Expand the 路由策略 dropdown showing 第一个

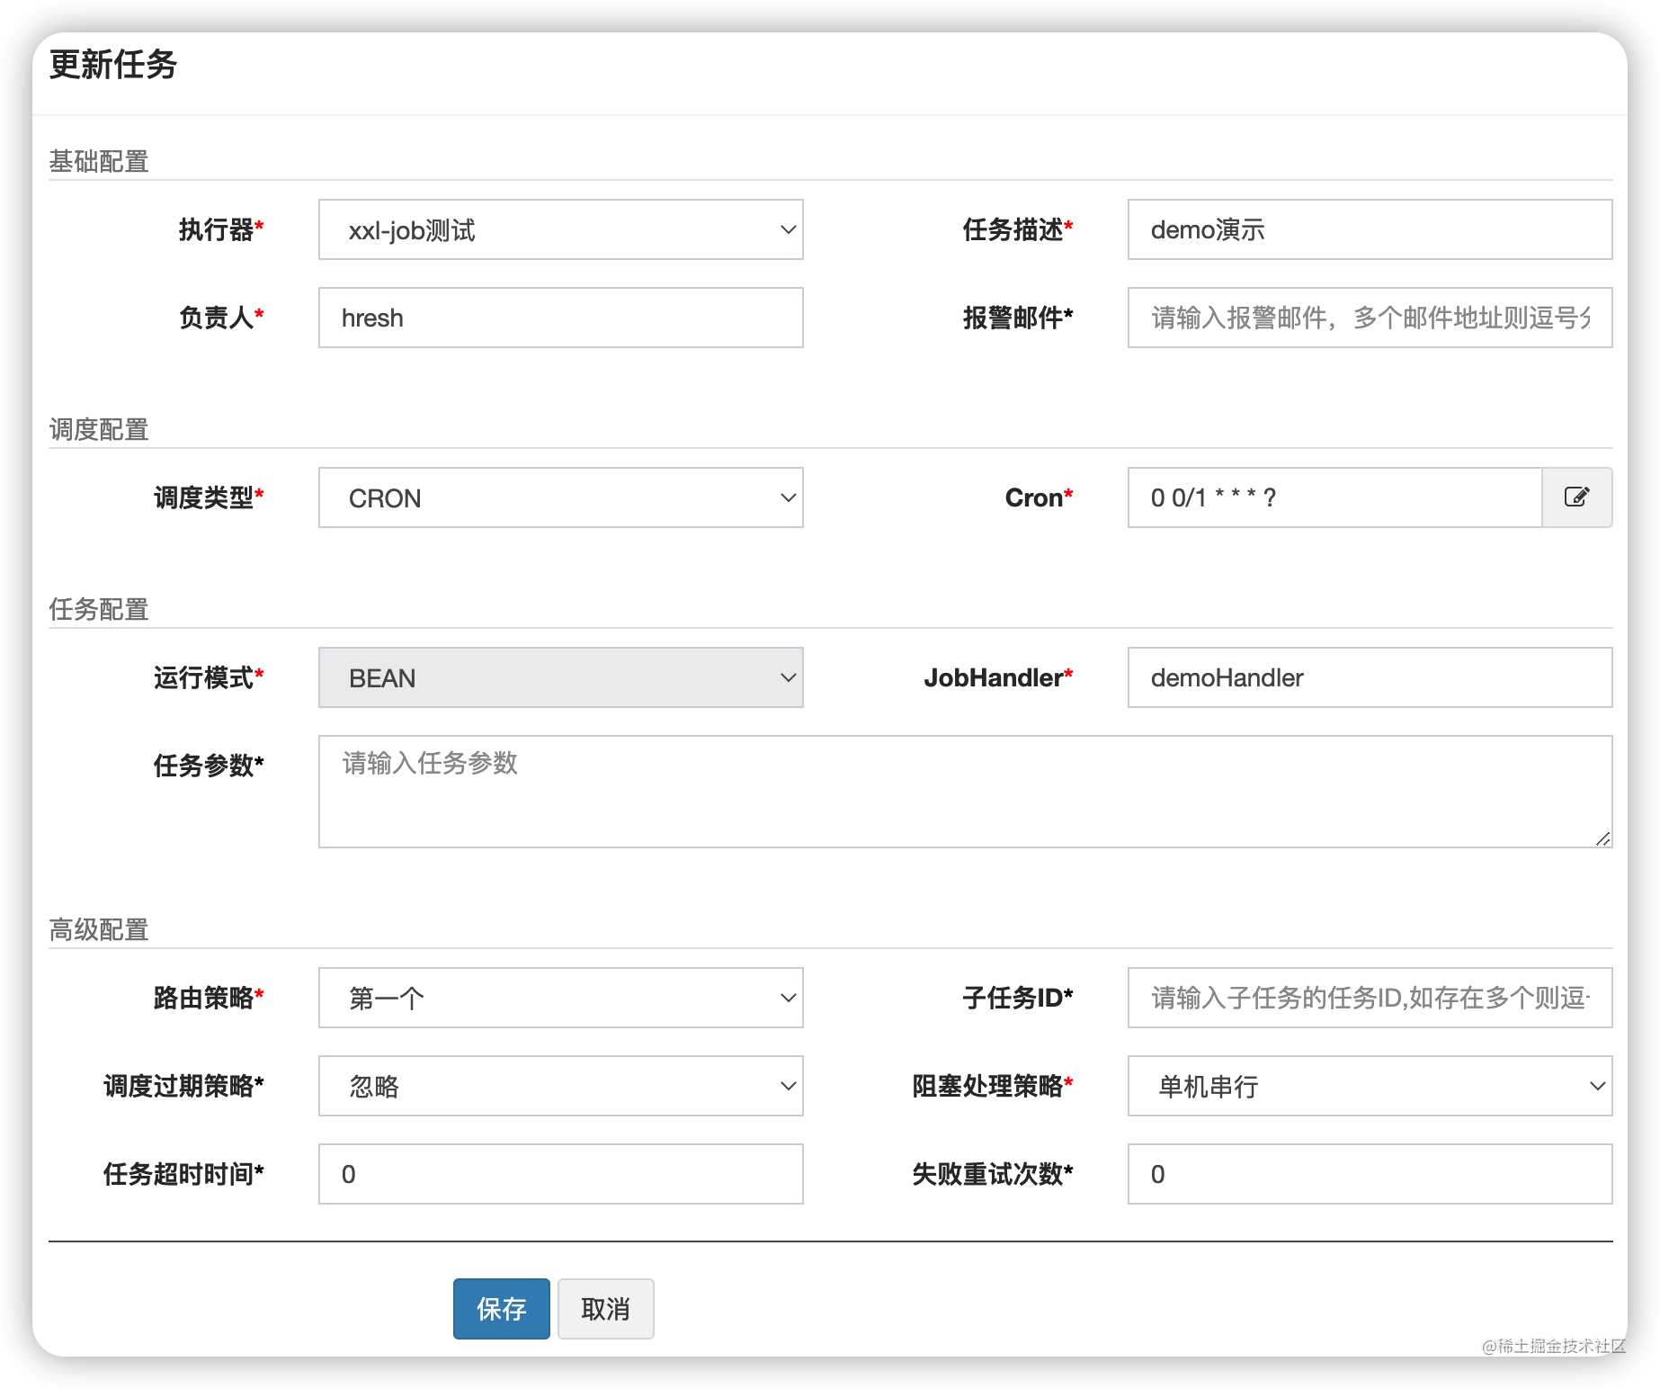(561, 998)
